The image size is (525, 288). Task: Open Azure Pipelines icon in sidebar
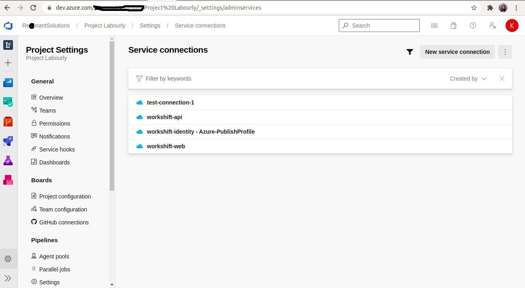[x=8, y=141]
